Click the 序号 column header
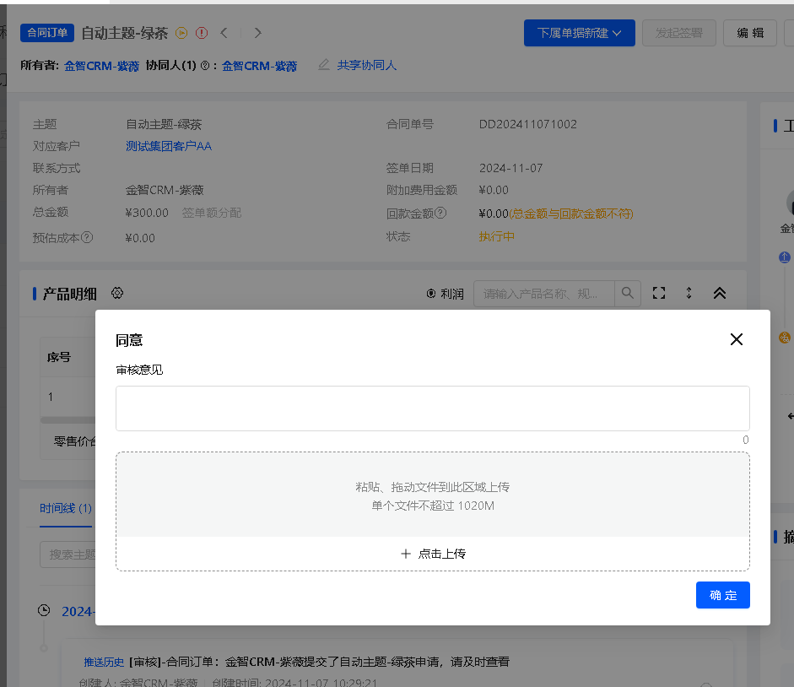The width and height of the screenshot is (794, 687). [x=59, y=357]
